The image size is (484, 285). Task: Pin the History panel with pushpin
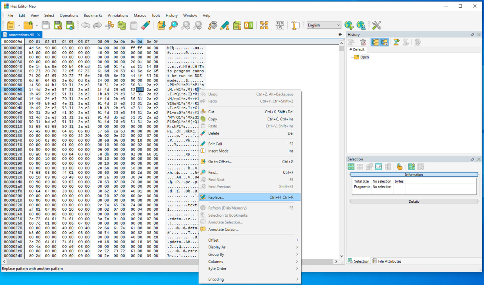point(473,34)
